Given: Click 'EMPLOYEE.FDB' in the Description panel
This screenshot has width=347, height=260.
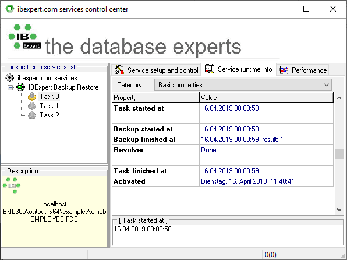Looking at the screenshot, I should click(54, 219).
